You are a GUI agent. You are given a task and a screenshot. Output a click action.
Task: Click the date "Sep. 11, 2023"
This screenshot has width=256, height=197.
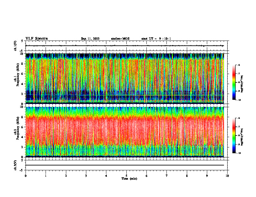pyautogui.click(x=90, y=39)
